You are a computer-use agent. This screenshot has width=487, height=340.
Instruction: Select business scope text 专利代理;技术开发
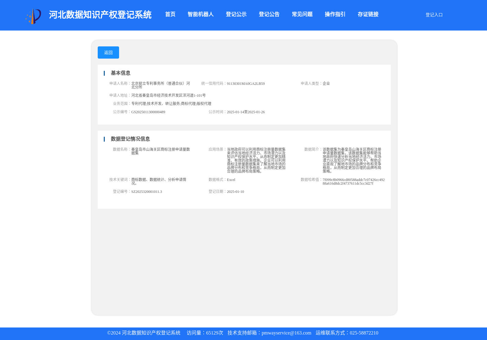[171, 104]
